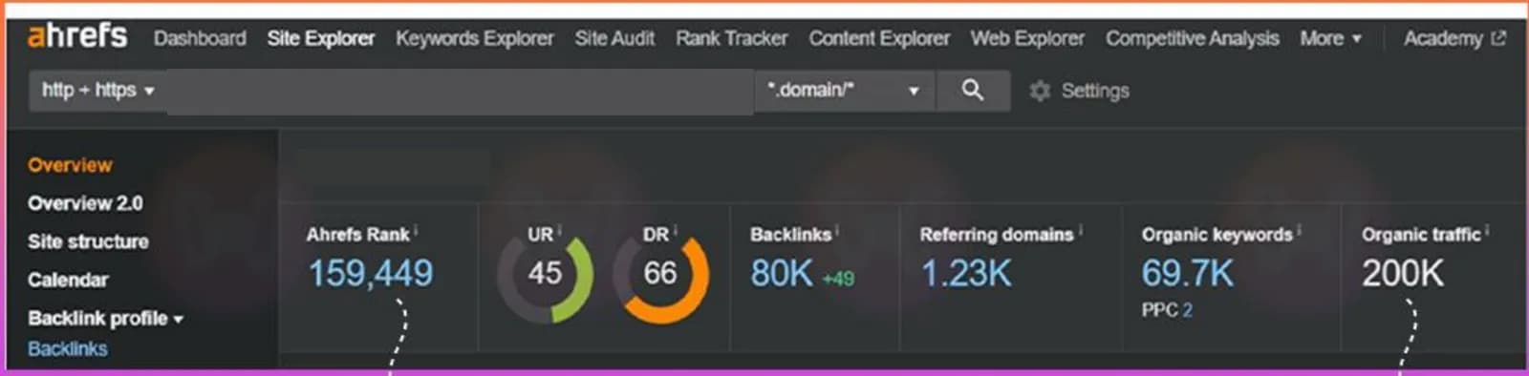Click the +49 backlinks change

click(838, 279)
